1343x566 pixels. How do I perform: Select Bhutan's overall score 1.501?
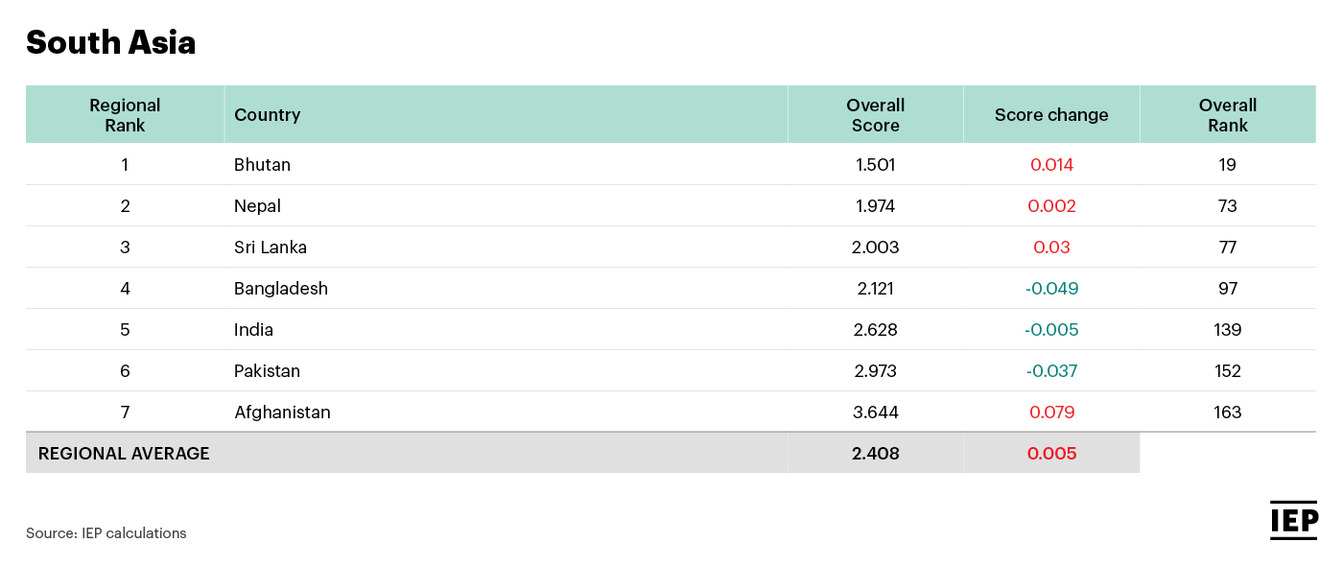[x=875, y=165]
